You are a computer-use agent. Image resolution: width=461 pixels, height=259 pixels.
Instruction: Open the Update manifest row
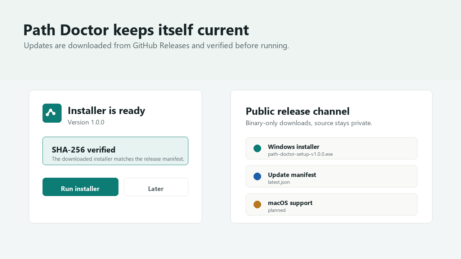click(x=331, y=176)
